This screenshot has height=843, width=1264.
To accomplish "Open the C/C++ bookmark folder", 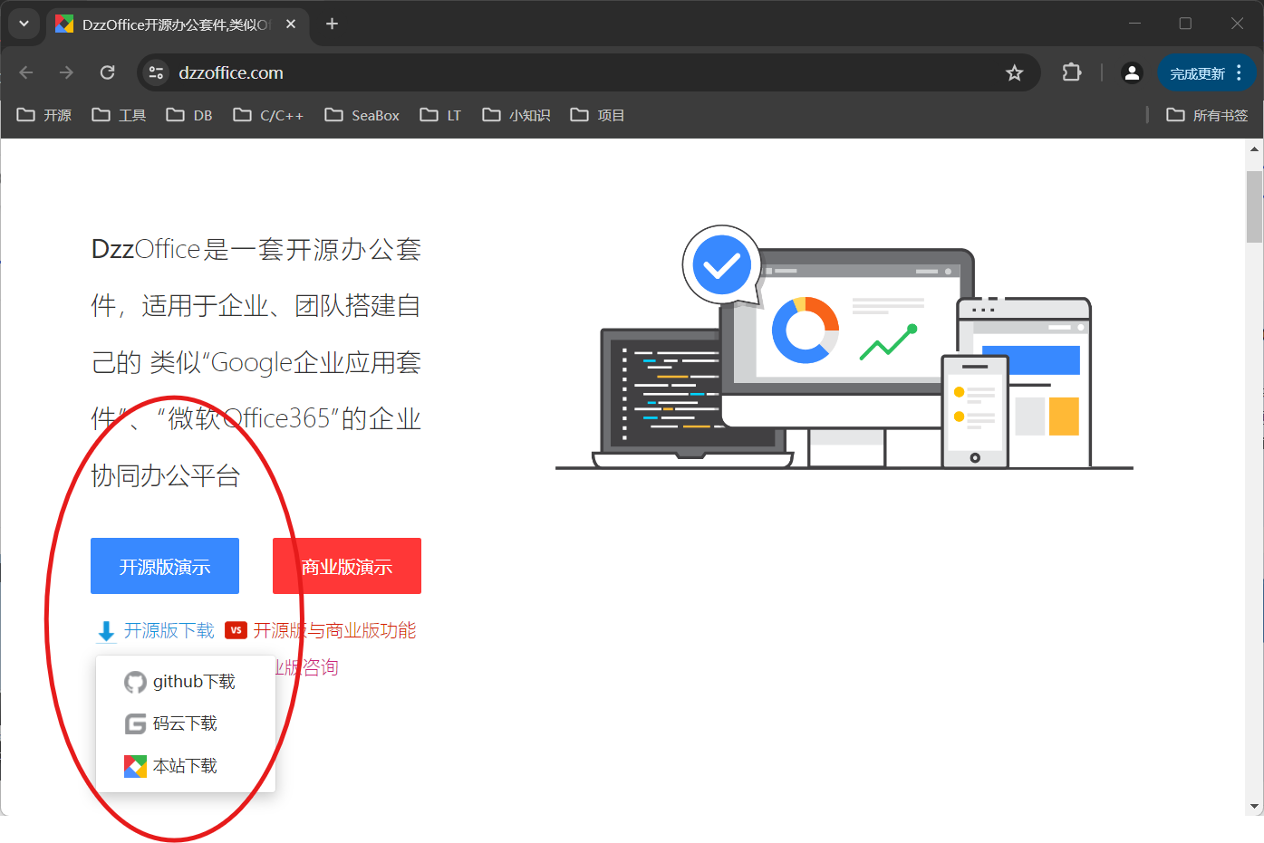I will pyautogui.click(x=268, y=115).
